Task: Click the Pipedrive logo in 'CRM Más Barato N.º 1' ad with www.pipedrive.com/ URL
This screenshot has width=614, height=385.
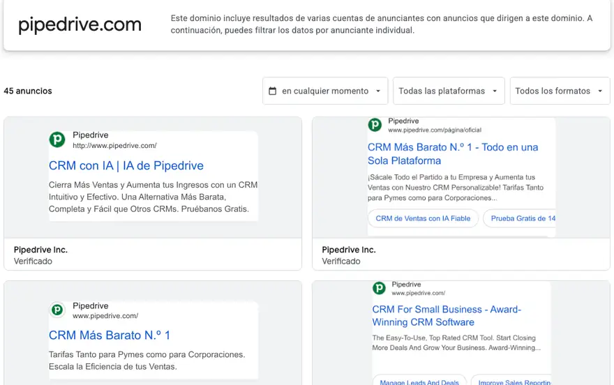Action: (57, 310)
